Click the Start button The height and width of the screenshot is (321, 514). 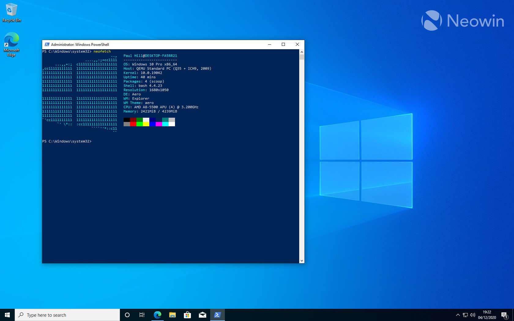tap(7, 315)
